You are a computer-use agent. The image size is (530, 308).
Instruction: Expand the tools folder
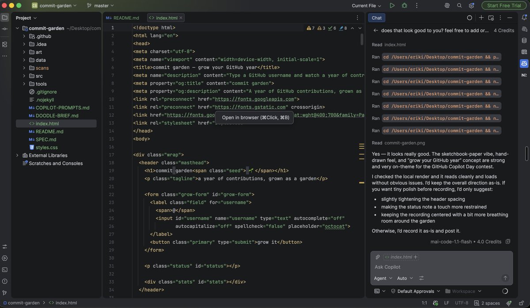pyautogui.click(x=24, y=84)
